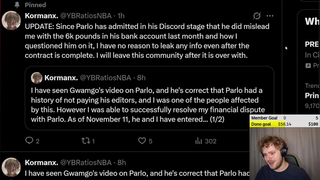Repost the pinned UPDATE tweet
Viewport: 320px width, 180px height.
point(86,141)
